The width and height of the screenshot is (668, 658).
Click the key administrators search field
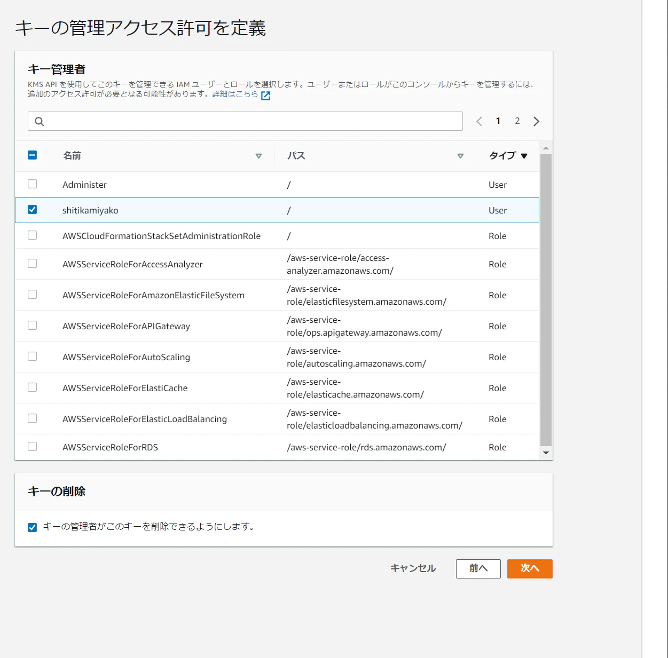(245, 121)
